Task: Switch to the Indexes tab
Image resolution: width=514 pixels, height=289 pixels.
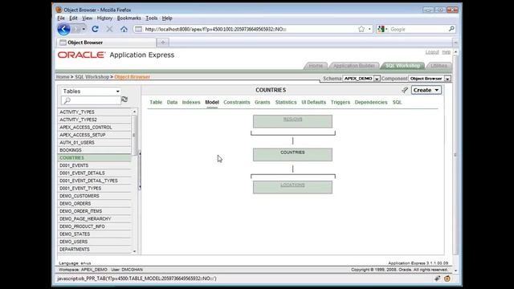Action: [x=191, y=102]
